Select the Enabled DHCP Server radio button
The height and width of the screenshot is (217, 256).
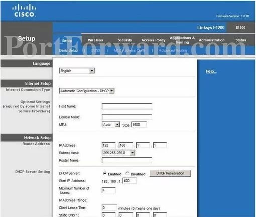(105, 173)
